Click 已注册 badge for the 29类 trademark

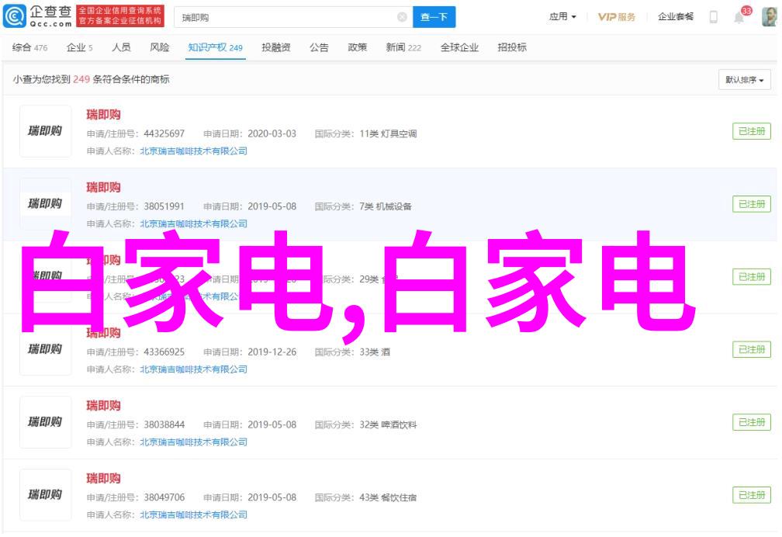(752, 277)
